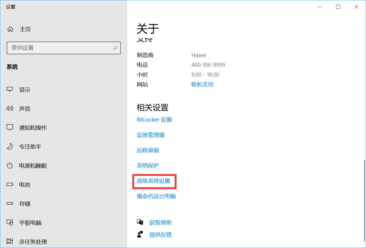Open the 主页 home page
Image resolution: width=366 pixels, height=248 pixels.
tap(25, 29)
